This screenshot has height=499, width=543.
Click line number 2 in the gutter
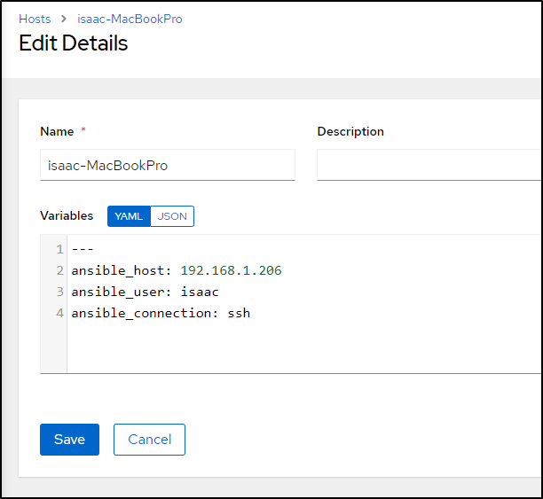60,270
